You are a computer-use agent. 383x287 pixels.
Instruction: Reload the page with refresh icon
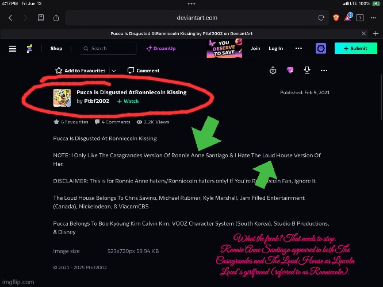(x=321, y=18)
